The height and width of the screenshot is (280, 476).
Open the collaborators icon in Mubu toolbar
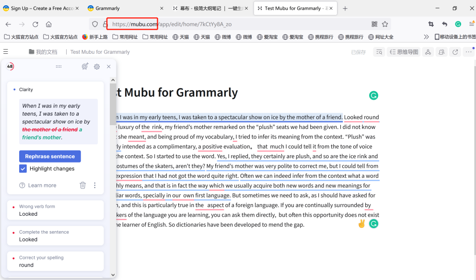coord(441,52)
